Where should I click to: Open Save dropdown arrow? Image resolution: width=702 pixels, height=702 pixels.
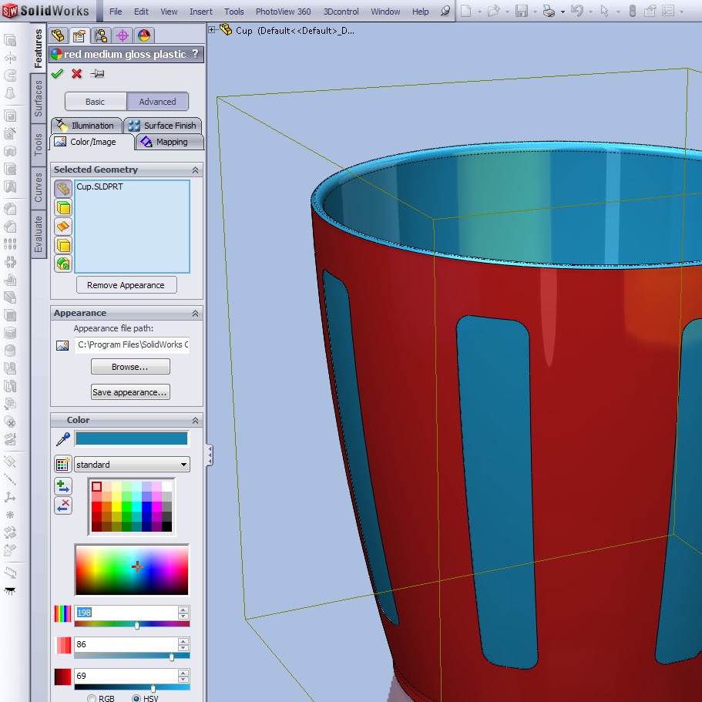point(535,12)
